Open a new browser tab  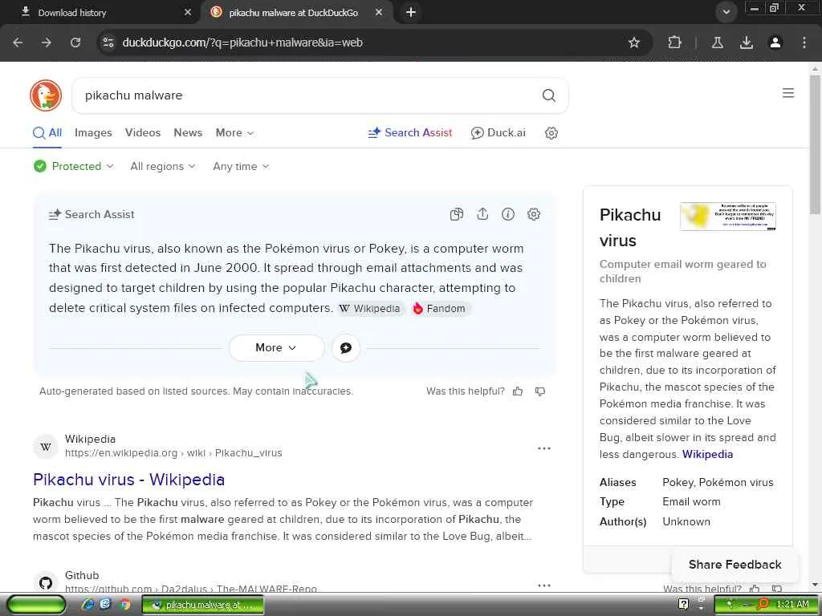[x=411, y=12]
